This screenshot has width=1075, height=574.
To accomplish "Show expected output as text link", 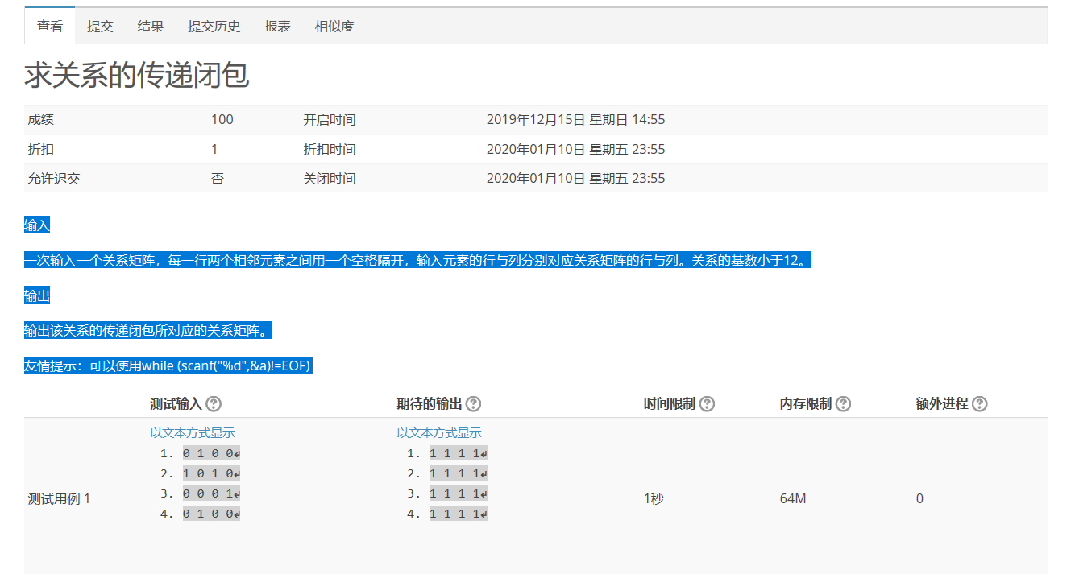I will 439,432.
